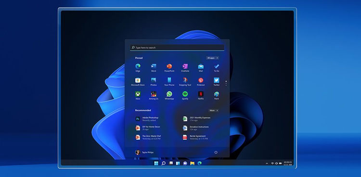Open the clock and date flyout
This screenshot has width=361, height=177.
(288, 163)
